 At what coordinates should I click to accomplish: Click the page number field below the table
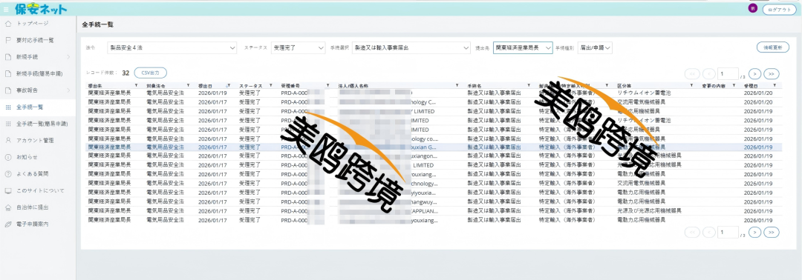click(728, 232)
